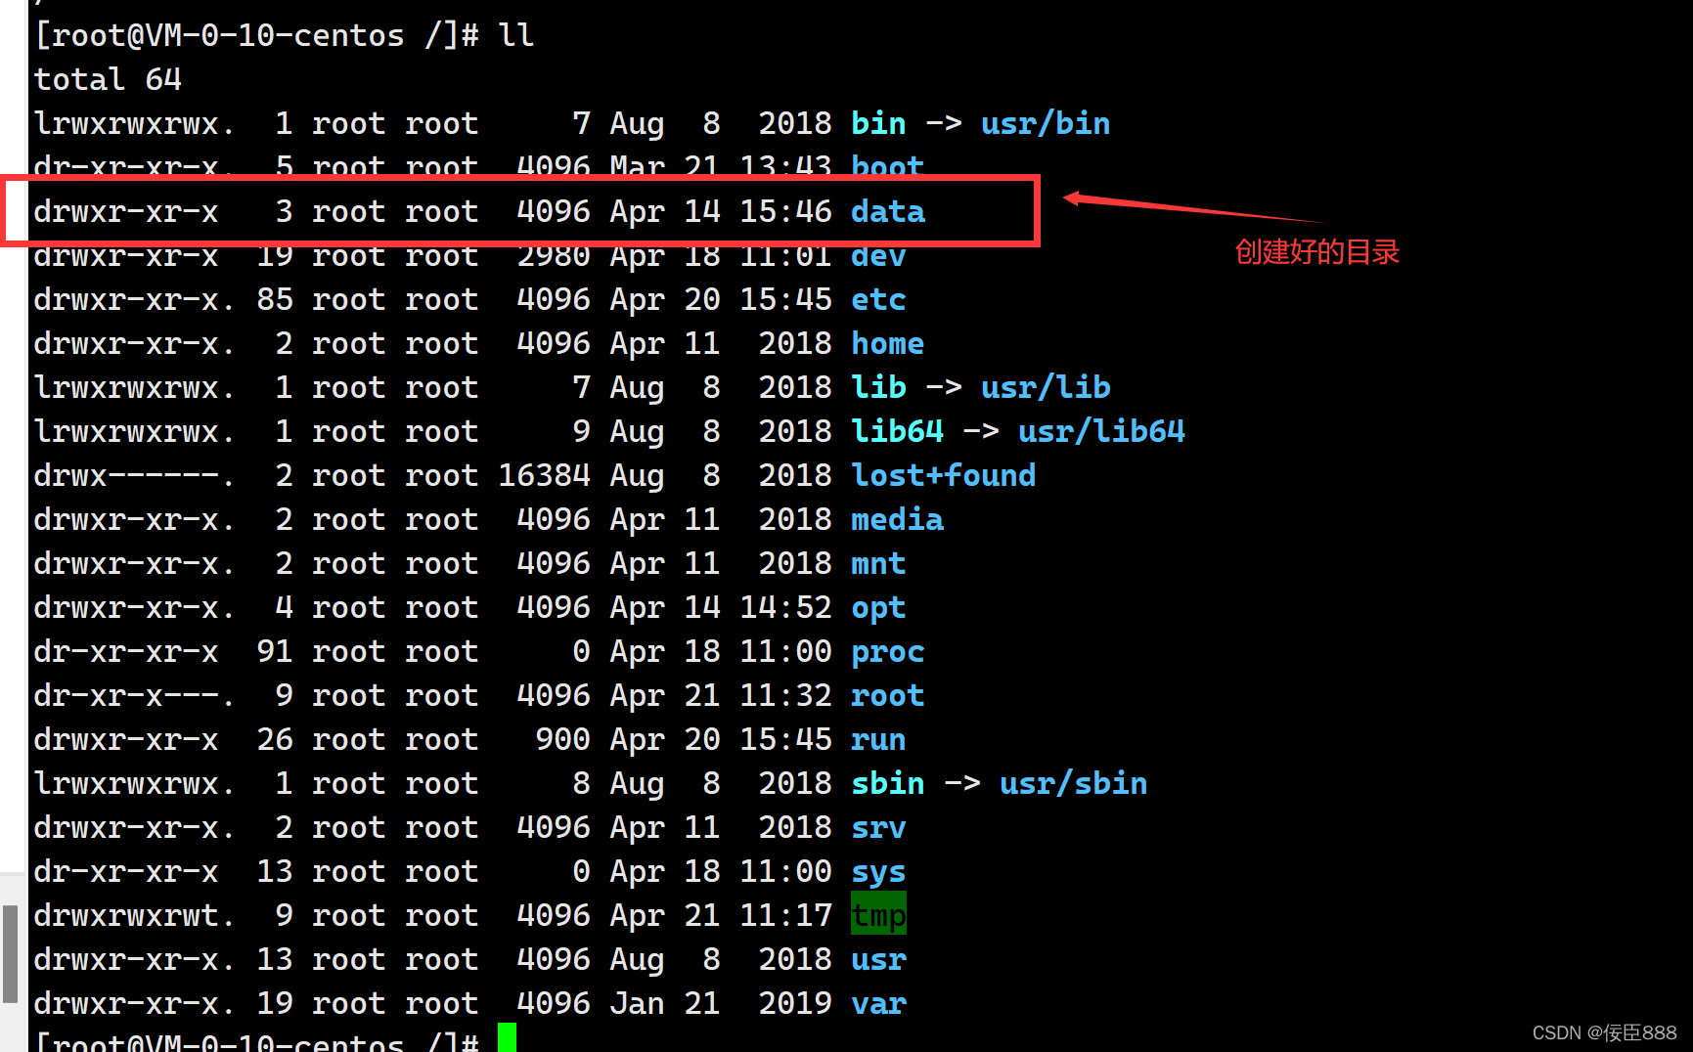The height and width of the screenshot is (1052, 1693).
Task: Click link count '91' in proc row
Action: [275, 651]
